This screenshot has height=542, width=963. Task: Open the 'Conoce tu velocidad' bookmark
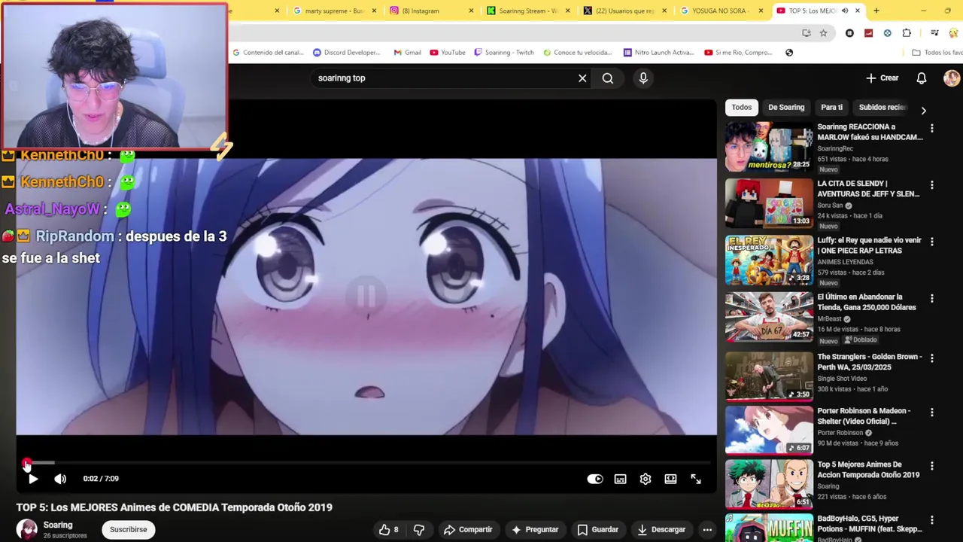point(578,53)
